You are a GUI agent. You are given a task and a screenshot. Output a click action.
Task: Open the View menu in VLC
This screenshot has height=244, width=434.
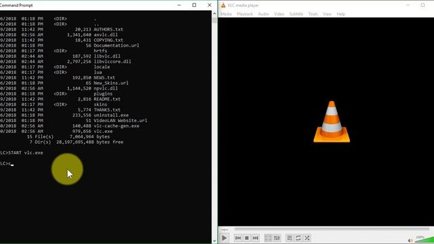327,14
